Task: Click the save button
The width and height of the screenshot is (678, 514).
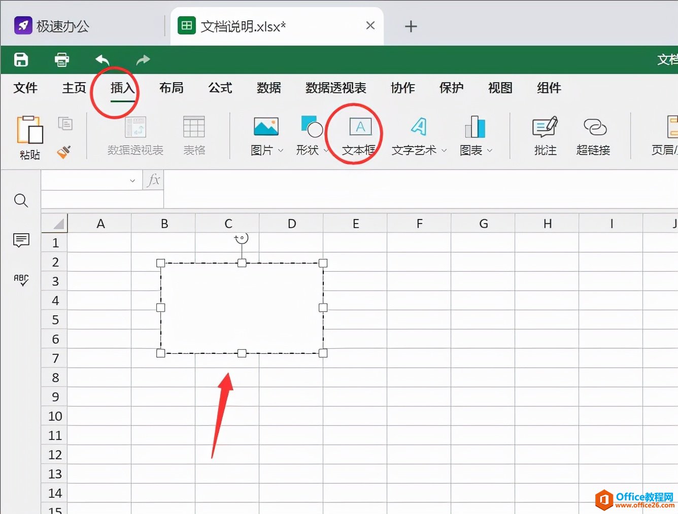Action: [x=20, y=60]
